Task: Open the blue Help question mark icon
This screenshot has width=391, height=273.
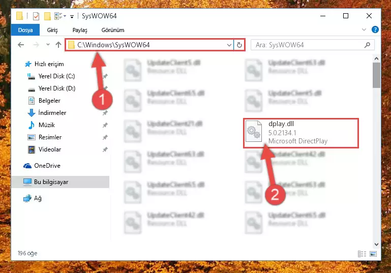Action: click(375, 29)
